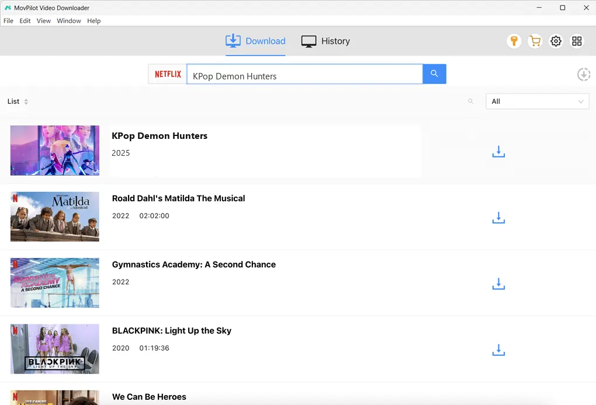596x405 pixels.
Task: Click the blue search magnifier button
Action: tap(434, 74)
